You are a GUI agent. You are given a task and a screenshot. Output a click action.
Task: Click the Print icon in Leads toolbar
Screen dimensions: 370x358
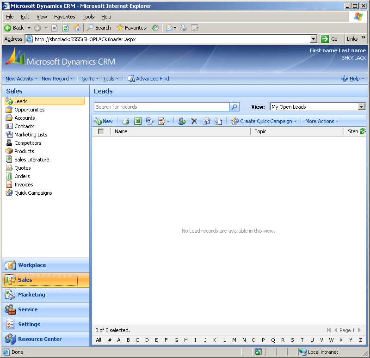[x=125, y=121]
